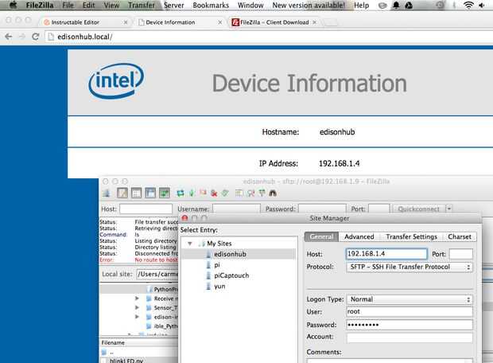Image resolution: width=493 pixels, height=363 pixels.
Task: Switch to the Transfer Settings tab
Action: [x=412, y=236]
